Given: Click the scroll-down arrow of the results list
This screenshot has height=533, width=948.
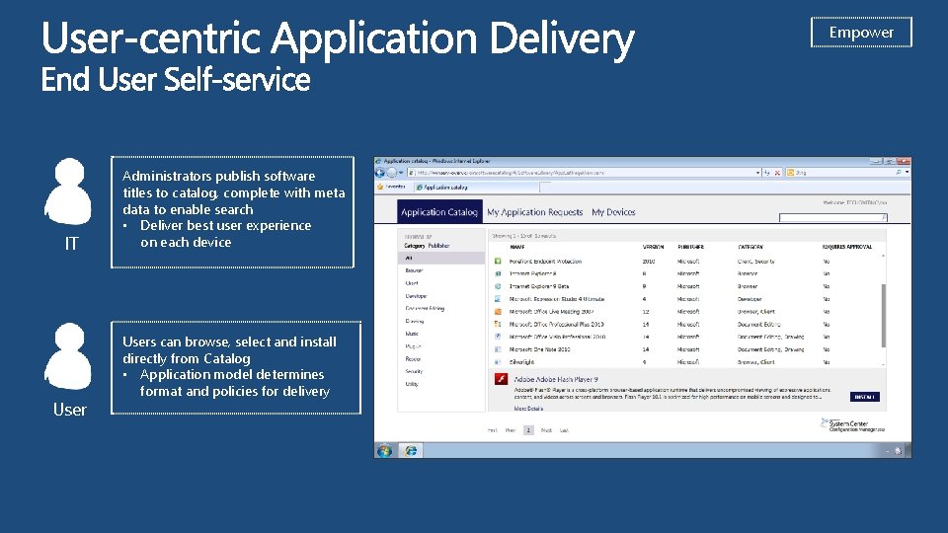Looking at the screenshot, I should (883, 364).
